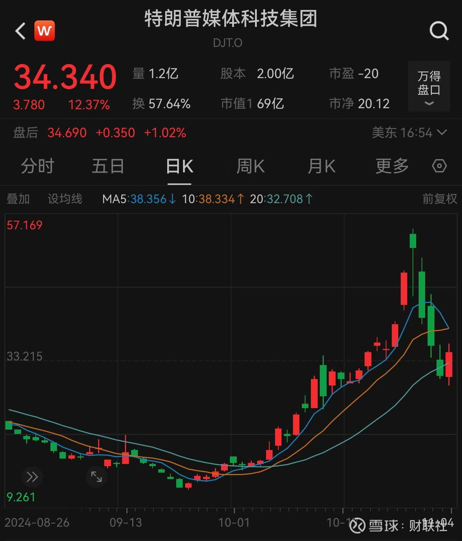Toggle 叠加 overlay mode
This screenshot has width=462, height=541.
(x=18, y=199)
